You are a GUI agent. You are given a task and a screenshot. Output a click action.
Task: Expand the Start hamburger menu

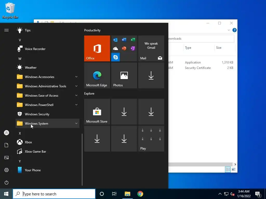coord(6,30)
